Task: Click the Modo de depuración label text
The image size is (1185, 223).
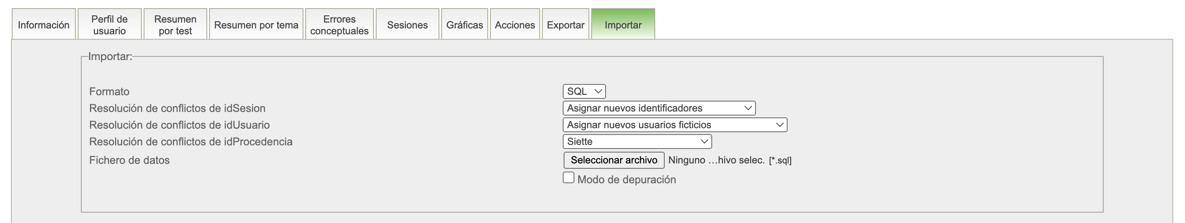Action: point(626,180)
